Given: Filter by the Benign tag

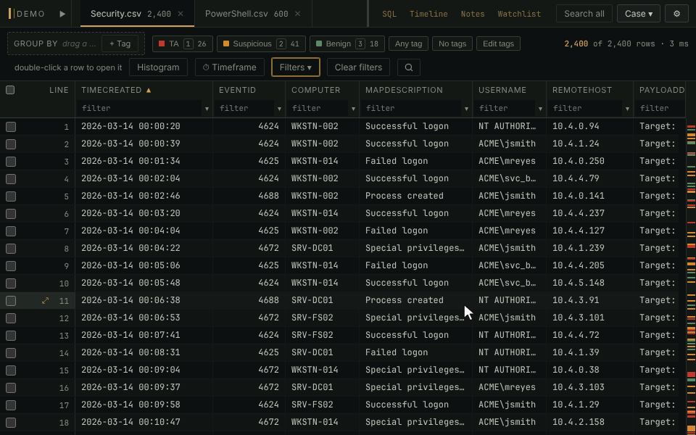Looking at the screenshot, I should [347, 44].
